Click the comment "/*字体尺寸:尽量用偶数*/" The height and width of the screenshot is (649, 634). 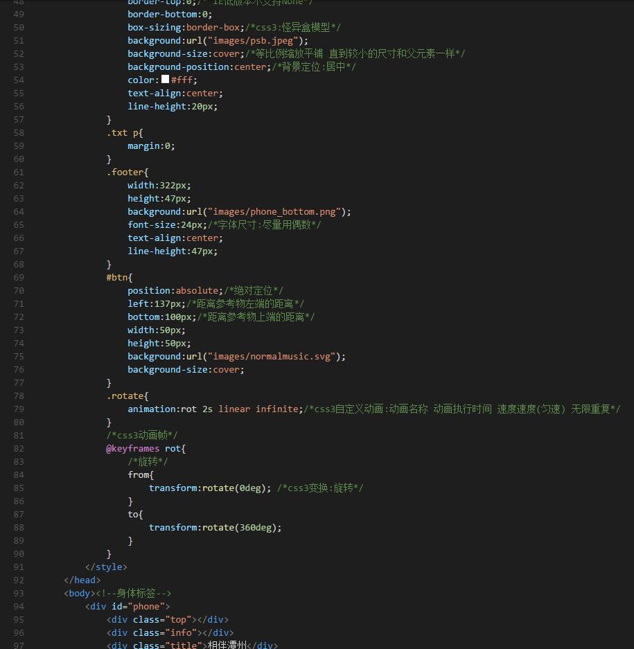click(x=264, y=224)
